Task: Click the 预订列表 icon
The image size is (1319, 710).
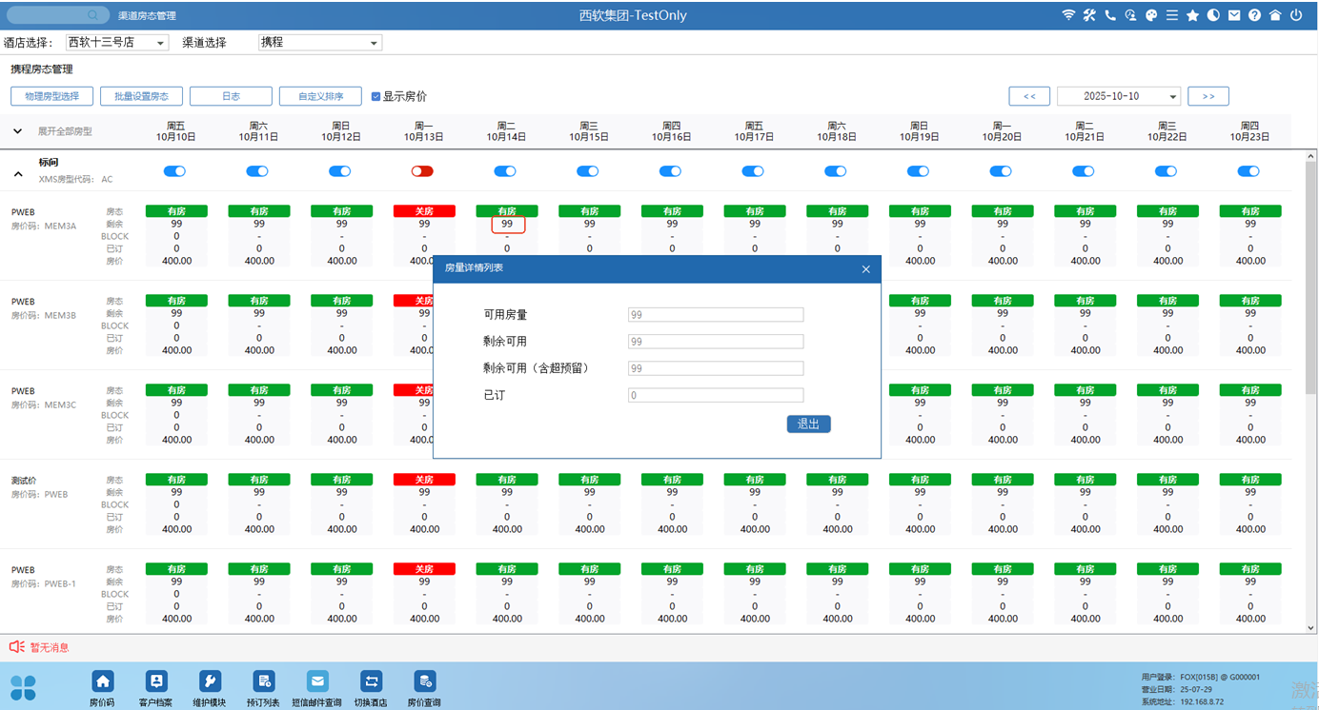Action: click(263, 681)
